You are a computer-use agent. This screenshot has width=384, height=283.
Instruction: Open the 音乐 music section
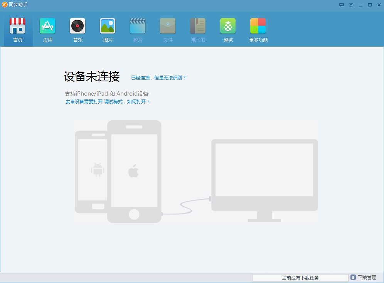pyautogui.click(x=77, y=30)
